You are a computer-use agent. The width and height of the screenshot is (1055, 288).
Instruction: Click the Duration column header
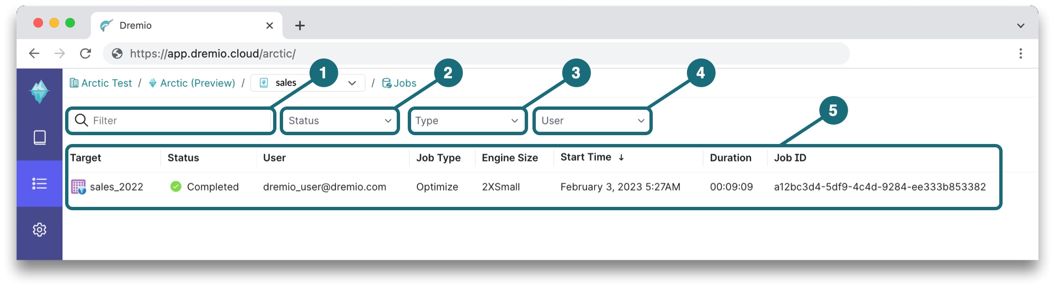point(731,158)
